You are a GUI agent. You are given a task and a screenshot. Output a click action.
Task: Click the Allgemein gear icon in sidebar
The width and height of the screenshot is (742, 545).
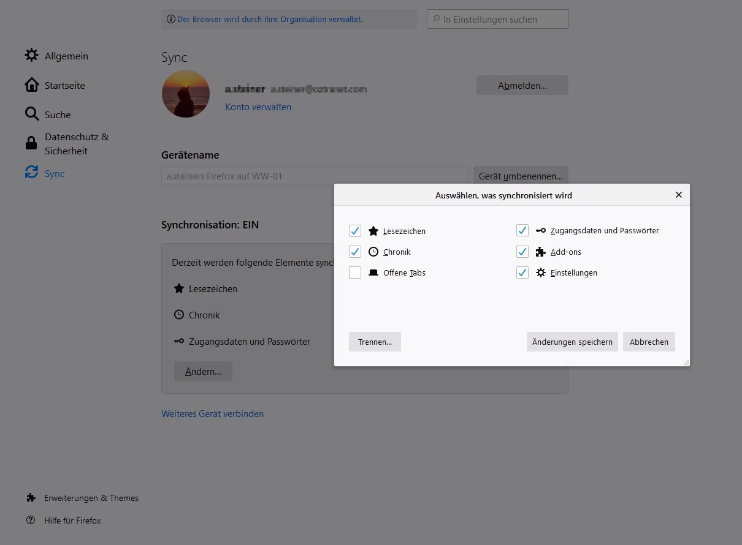click(x=31, y=56)
